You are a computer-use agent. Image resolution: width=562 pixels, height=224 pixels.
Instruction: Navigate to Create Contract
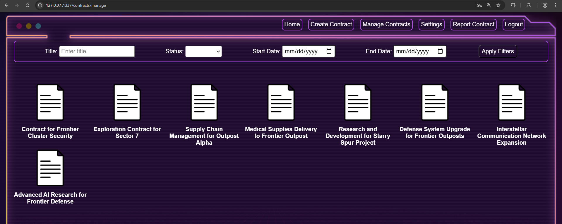331,25
